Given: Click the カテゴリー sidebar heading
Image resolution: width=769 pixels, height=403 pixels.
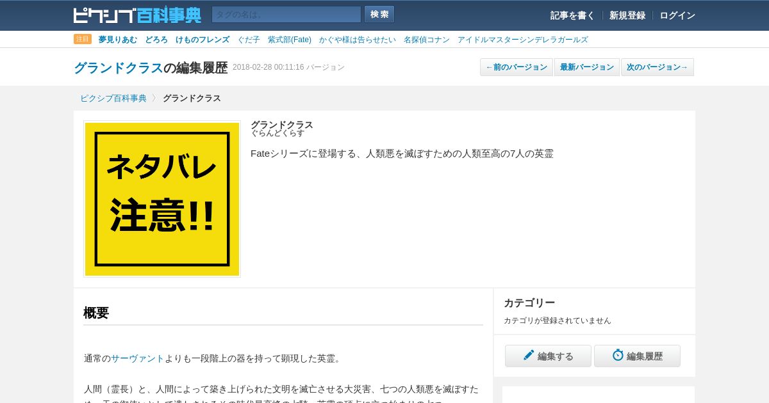Looking at the screenshot, I should click(529, 303).
